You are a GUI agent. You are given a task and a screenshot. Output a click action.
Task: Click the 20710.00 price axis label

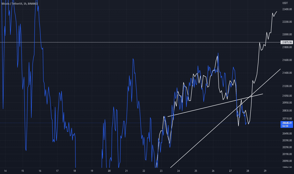click(x=287, y=119)
